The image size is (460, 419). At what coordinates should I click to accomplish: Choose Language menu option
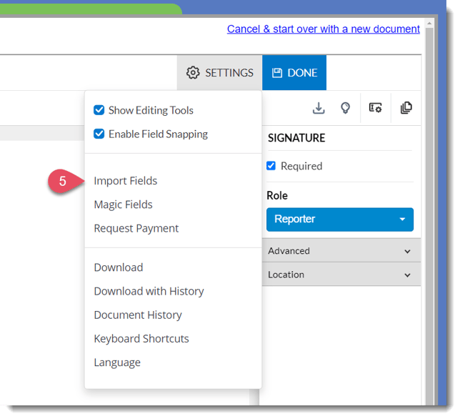(x=117, y=363)
